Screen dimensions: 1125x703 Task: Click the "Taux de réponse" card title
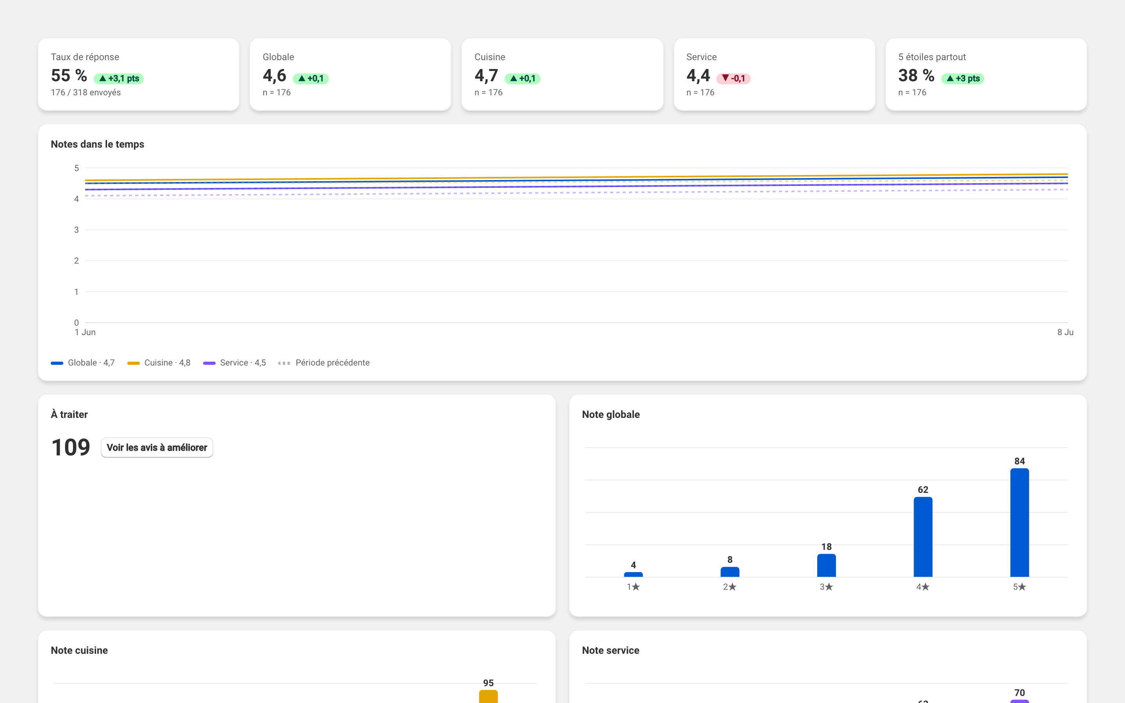click(x=85, y=57)
